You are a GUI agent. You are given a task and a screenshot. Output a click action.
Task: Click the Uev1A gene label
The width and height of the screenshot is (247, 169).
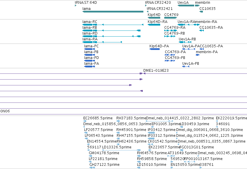coord(183,3)
